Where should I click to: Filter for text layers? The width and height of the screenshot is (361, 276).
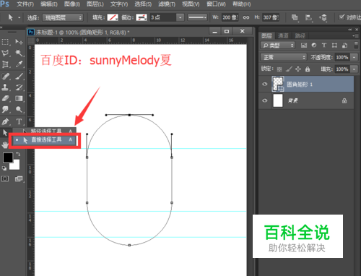(324, 45)
